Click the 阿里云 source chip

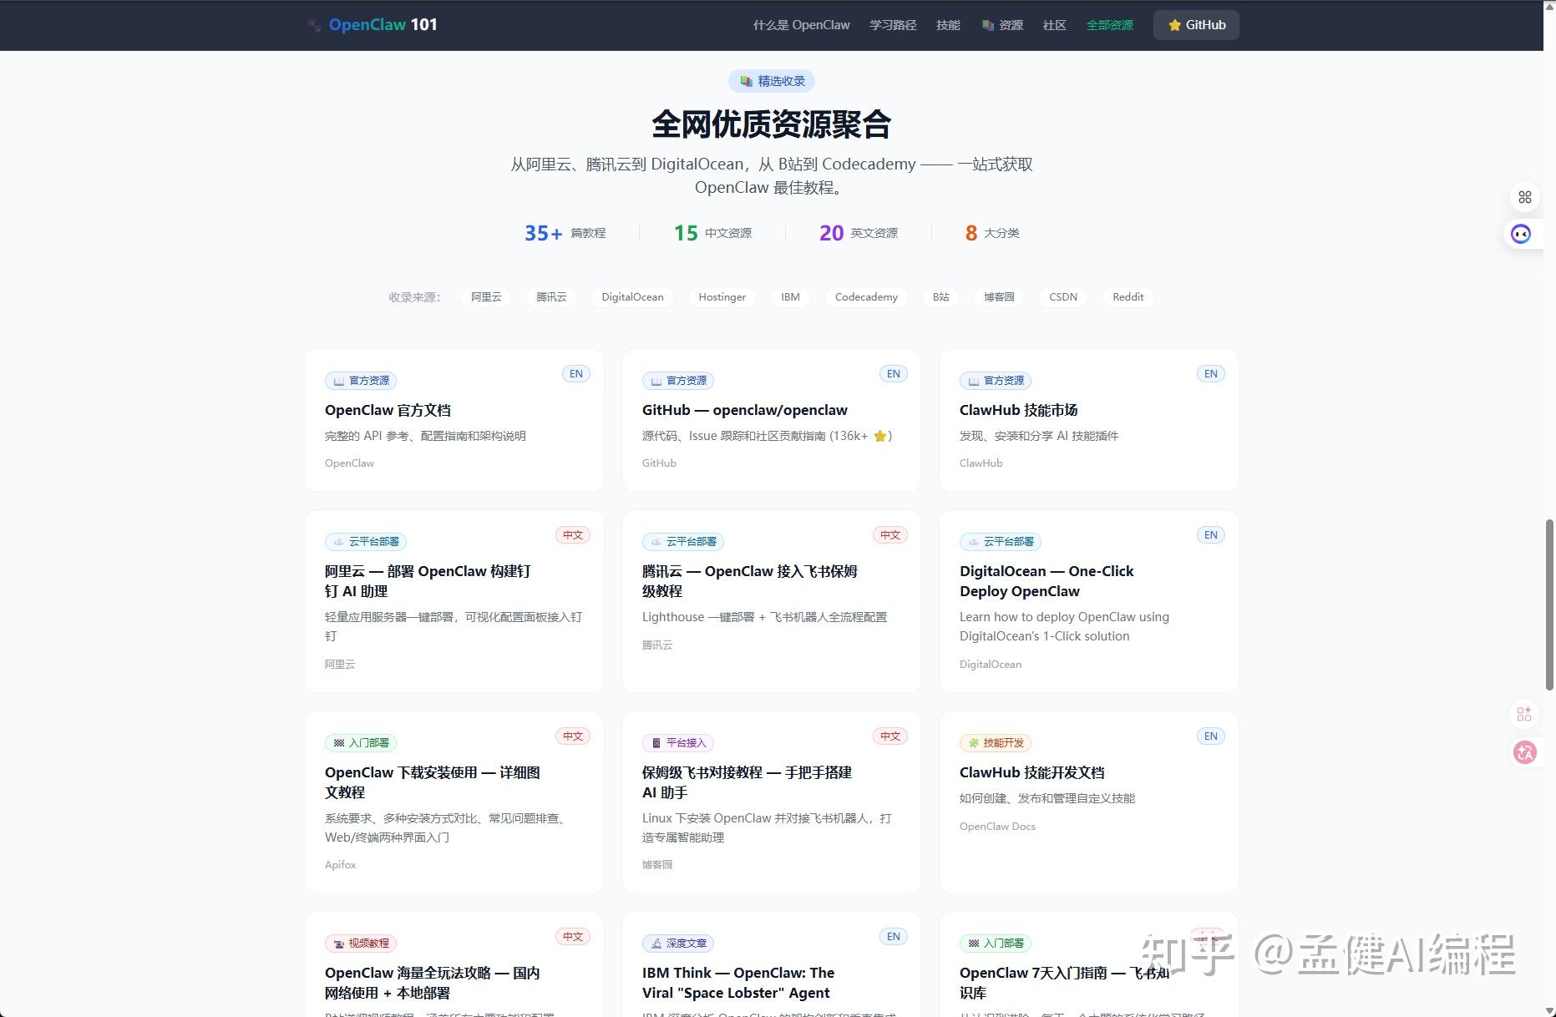(x=486, y=297)
